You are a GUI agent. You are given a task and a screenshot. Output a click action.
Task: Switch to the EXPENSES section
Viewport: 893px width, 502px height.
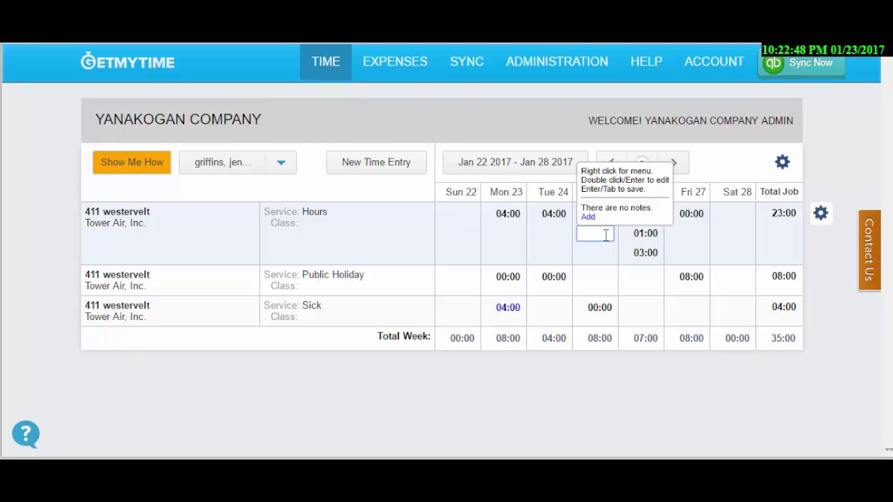[x=395, y=61]
